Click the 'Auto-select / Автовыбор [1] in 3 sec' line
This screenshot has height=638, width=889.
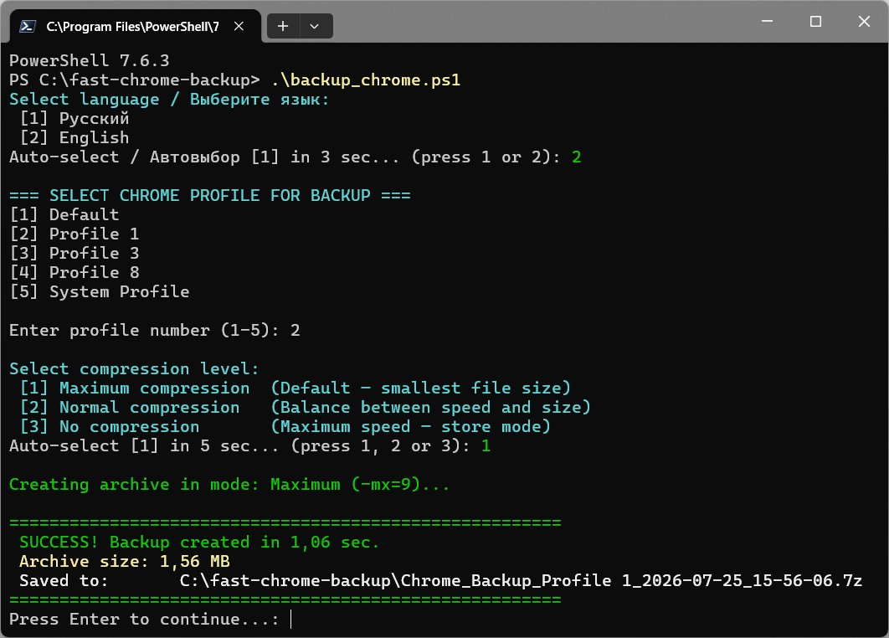tap(295, 157)
